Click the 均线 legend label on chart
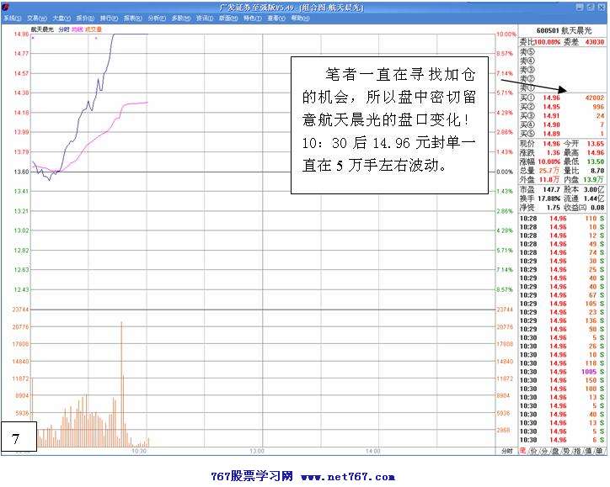The height and width of the screenshot is (487, 610). (77, 29)
